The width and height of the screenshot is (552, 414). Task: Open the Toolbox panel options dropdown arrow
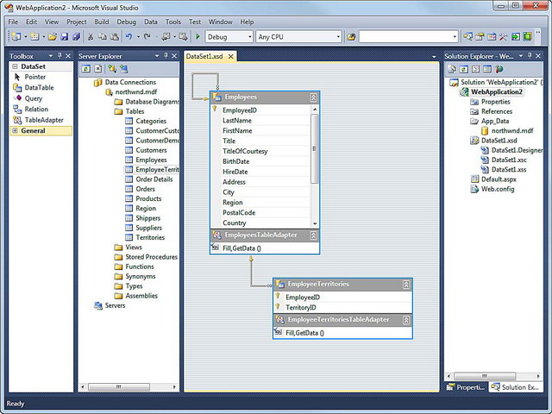pos(50,56)
